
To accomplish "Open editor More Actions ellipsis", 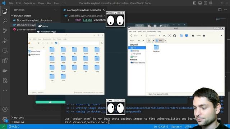I will [x=225, y=10].
